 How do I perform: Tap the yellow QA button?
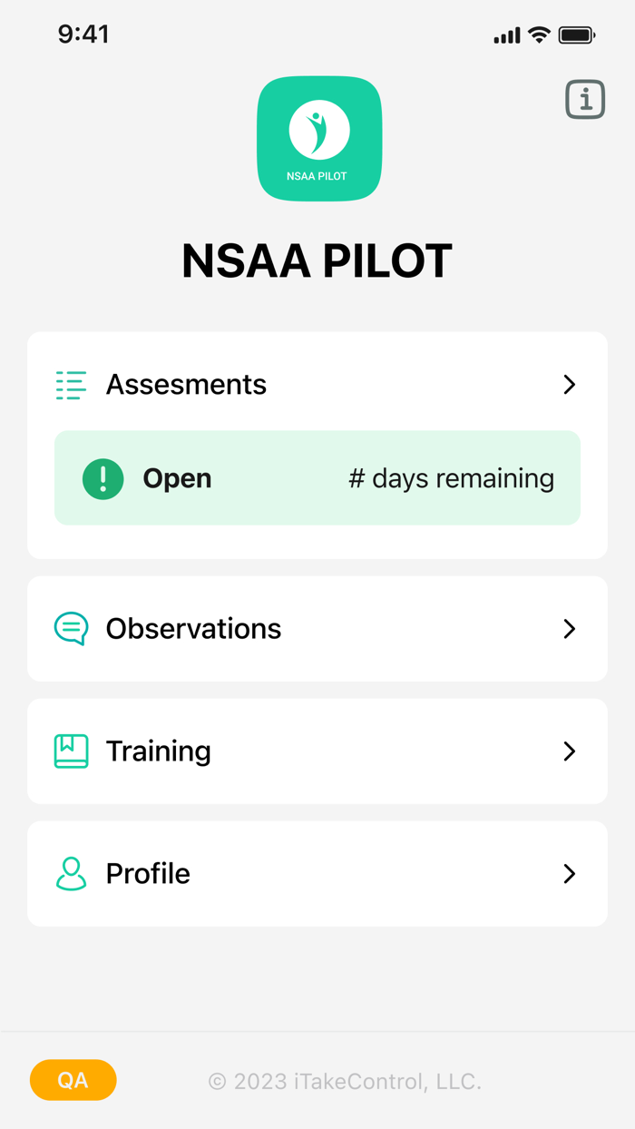point(73,1080)
